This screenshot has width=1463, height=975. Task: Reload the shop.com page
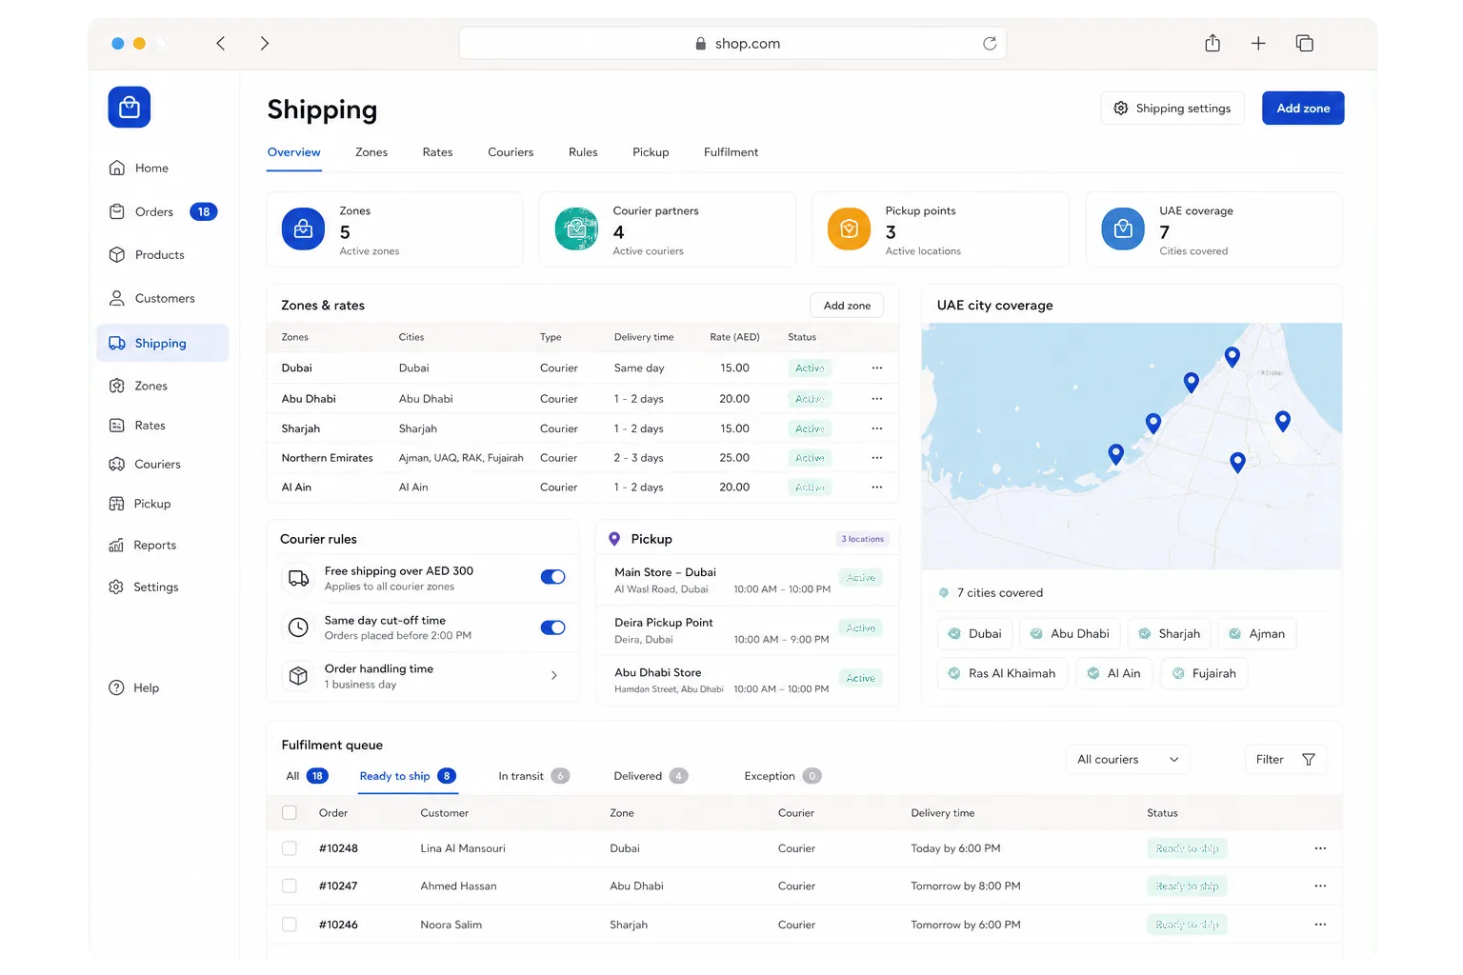pos(990,43)
